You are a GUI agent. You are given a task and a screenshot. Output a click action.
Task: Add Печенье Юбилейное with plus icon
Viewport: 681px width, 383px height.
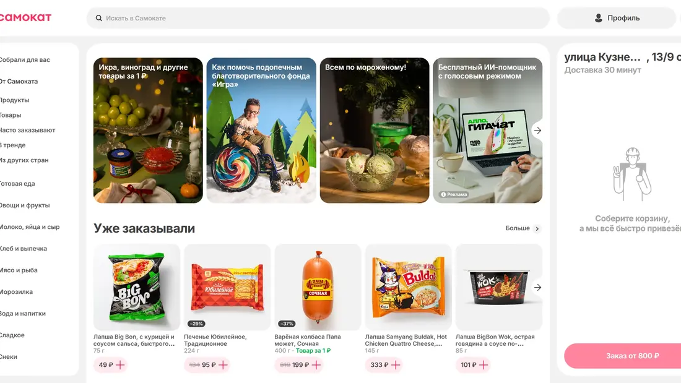pos(223,365)
